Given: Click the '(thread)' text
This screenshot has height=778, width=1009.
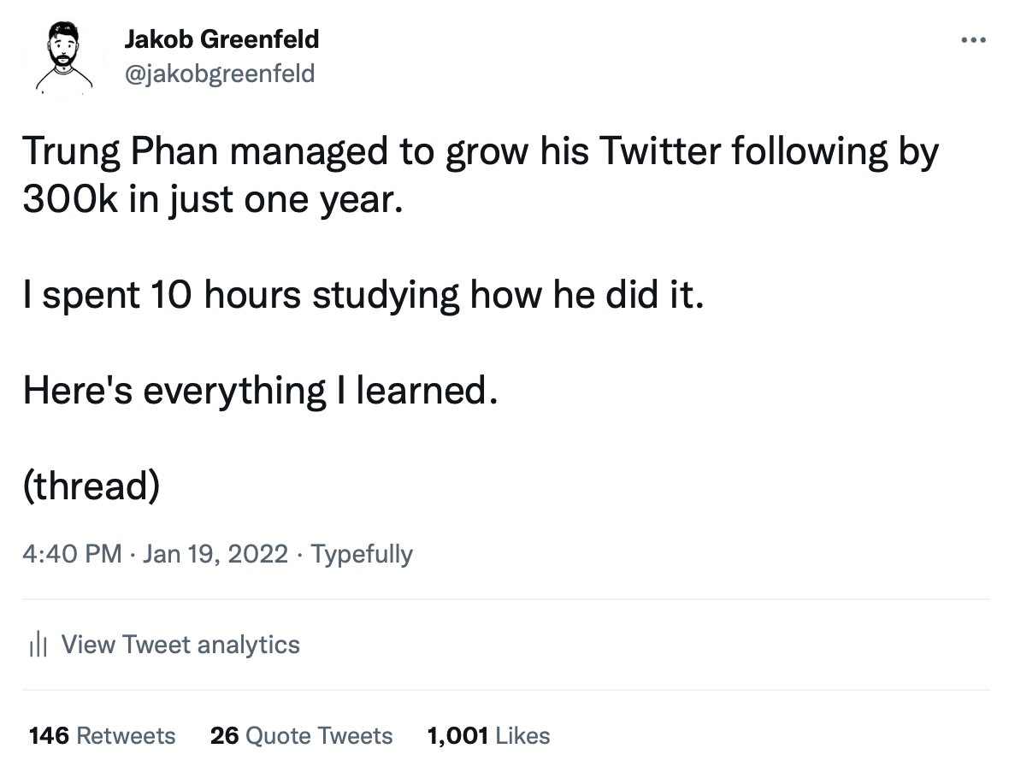Looking at the screenshot, I should pos(91,486).
